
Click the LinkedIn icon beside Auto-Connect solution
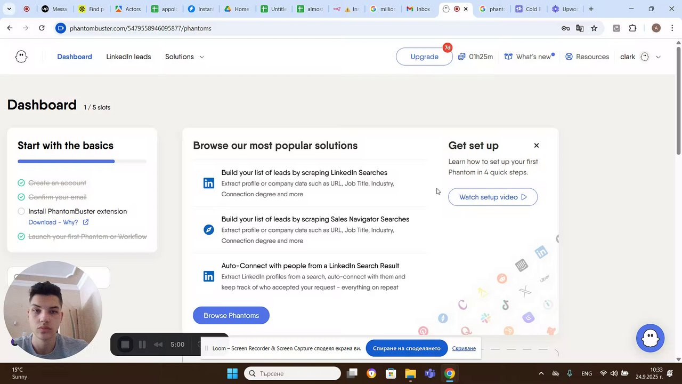(209, 276)
